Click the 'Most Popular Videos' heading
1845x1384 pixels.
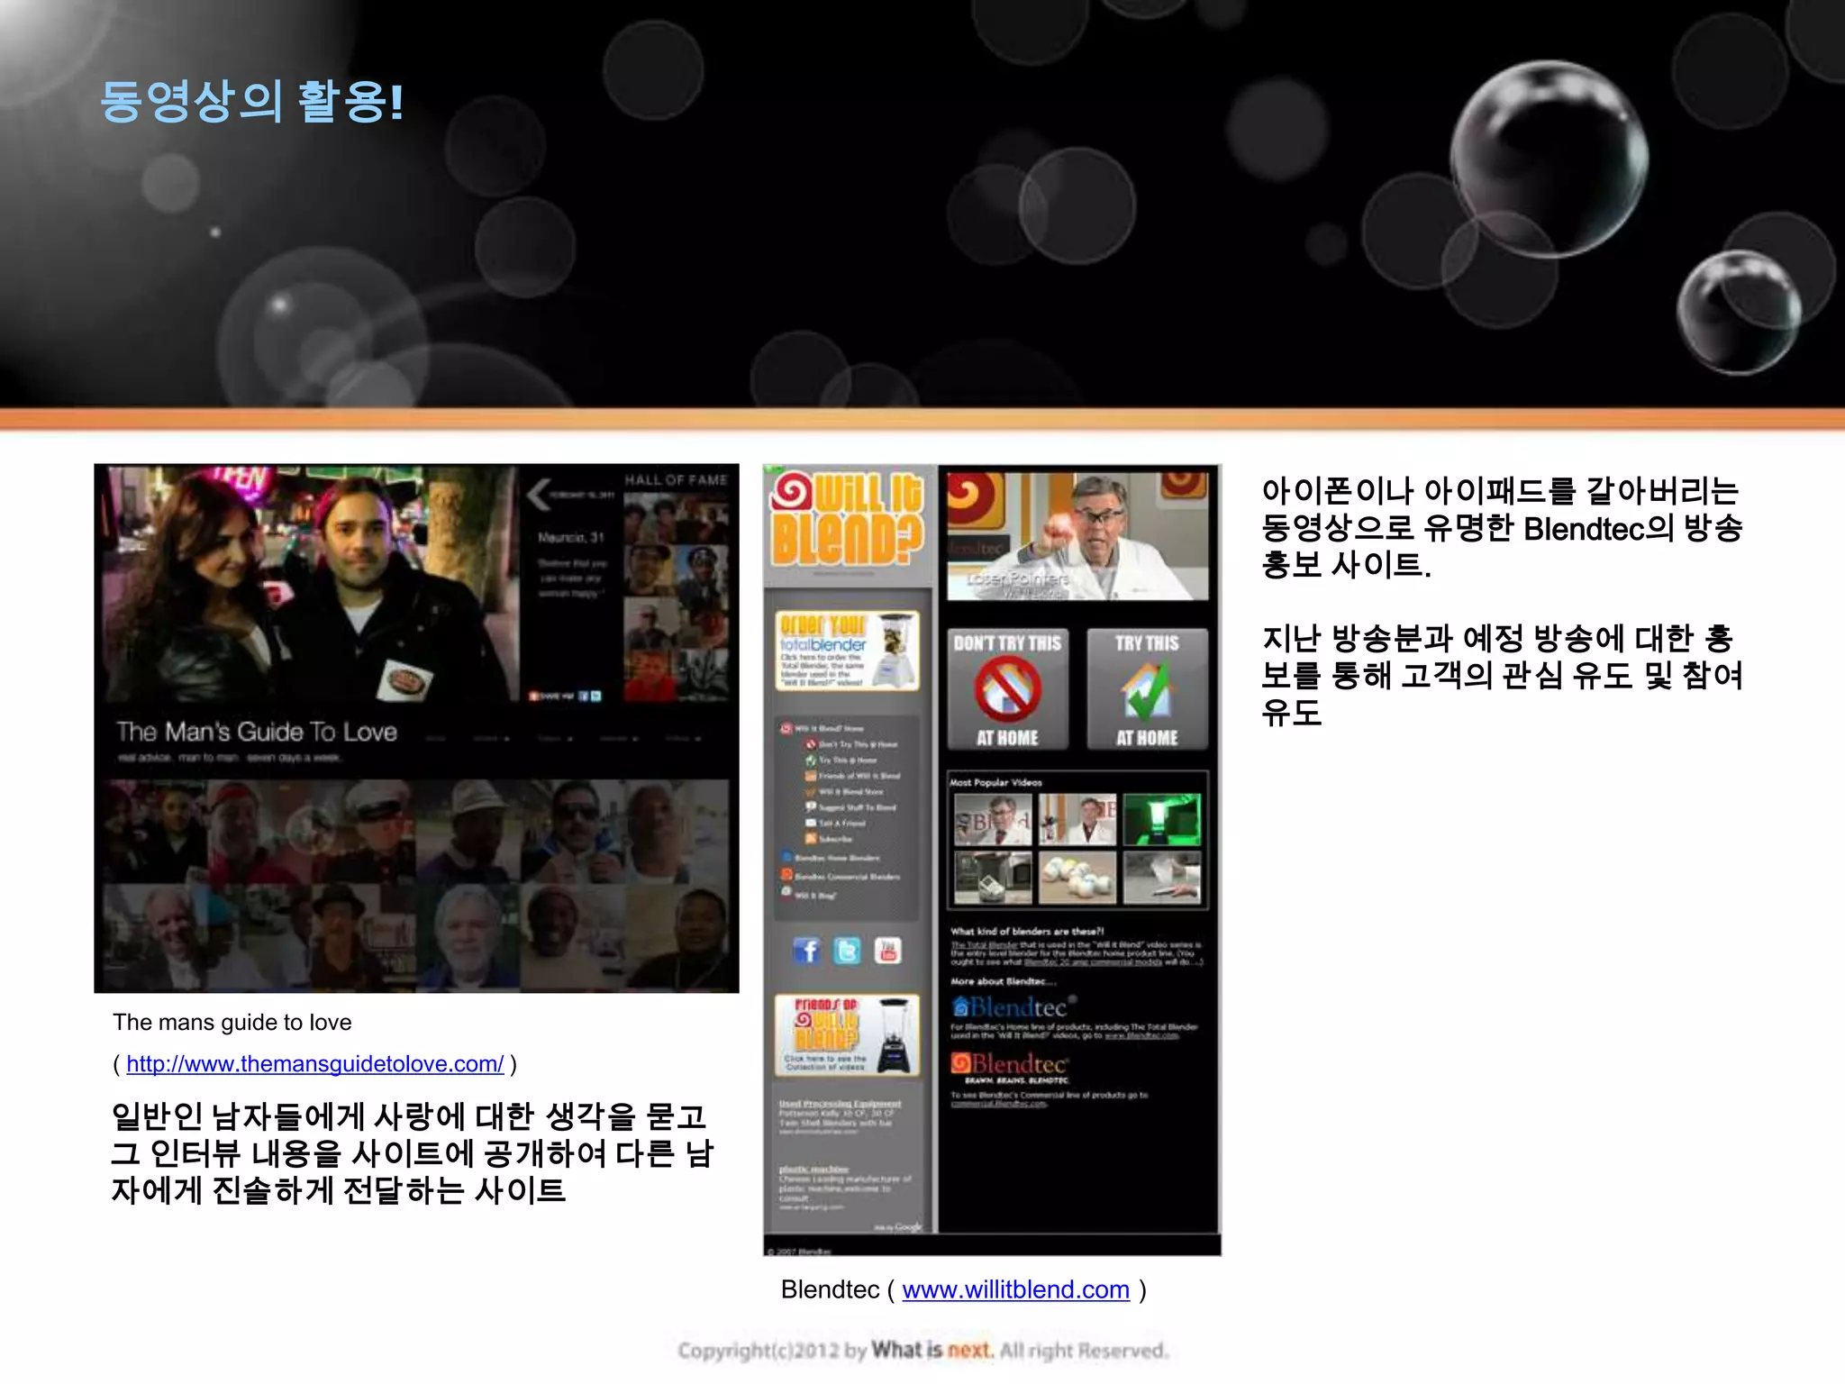996,782
